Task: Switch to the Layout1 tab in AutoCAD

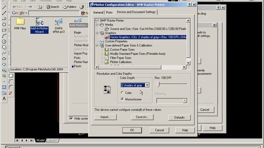Action: coord(52,140)
